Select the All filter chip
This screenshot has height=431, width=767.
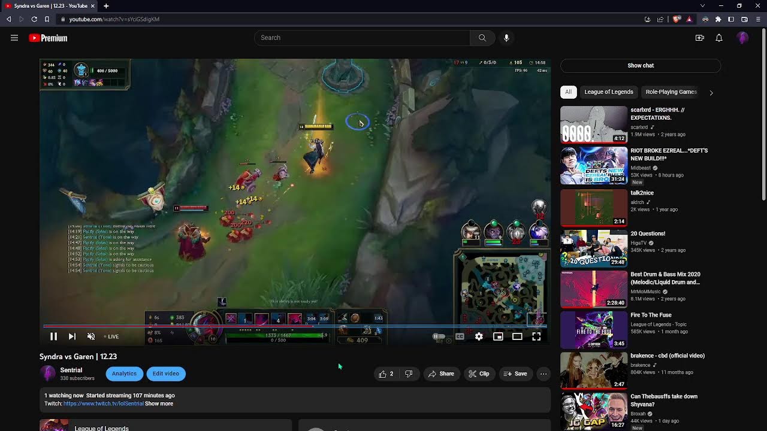568,92
